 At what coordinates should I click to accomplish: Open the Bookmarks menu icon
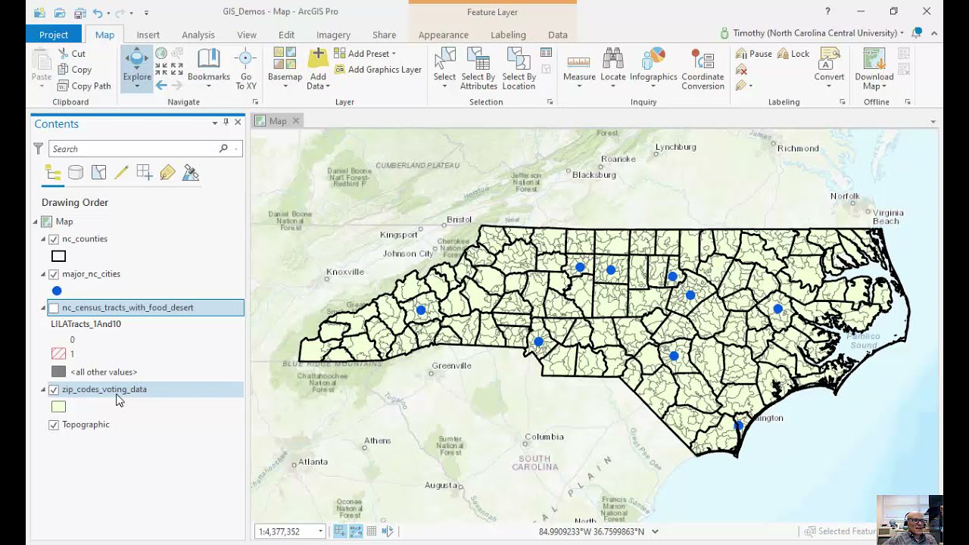pyautogui.click(x=208, y=60)
